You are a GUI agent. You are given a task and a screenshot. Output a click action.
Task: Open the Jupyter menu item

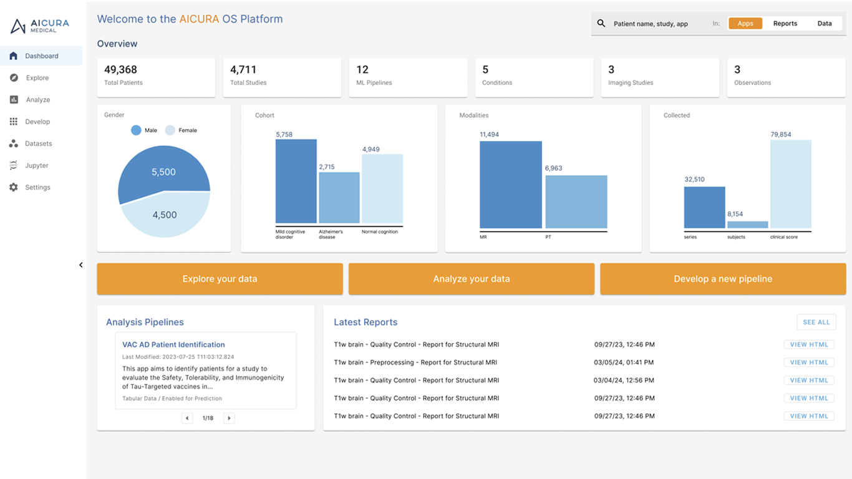[41, 165]
